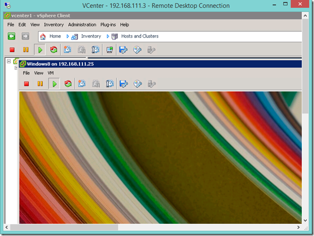Power on using Windows8 console play icon

(x=54, y=83)
